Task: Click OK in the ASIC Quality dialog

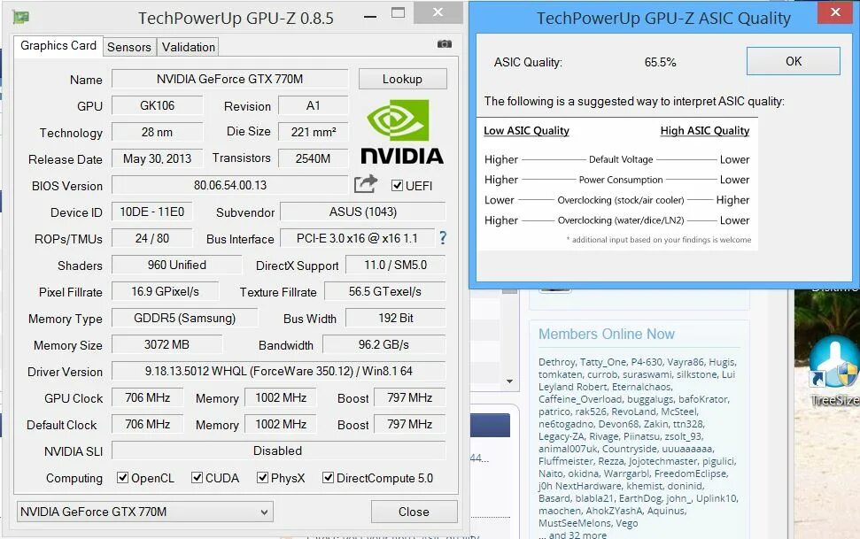Action: coord(793,61)
